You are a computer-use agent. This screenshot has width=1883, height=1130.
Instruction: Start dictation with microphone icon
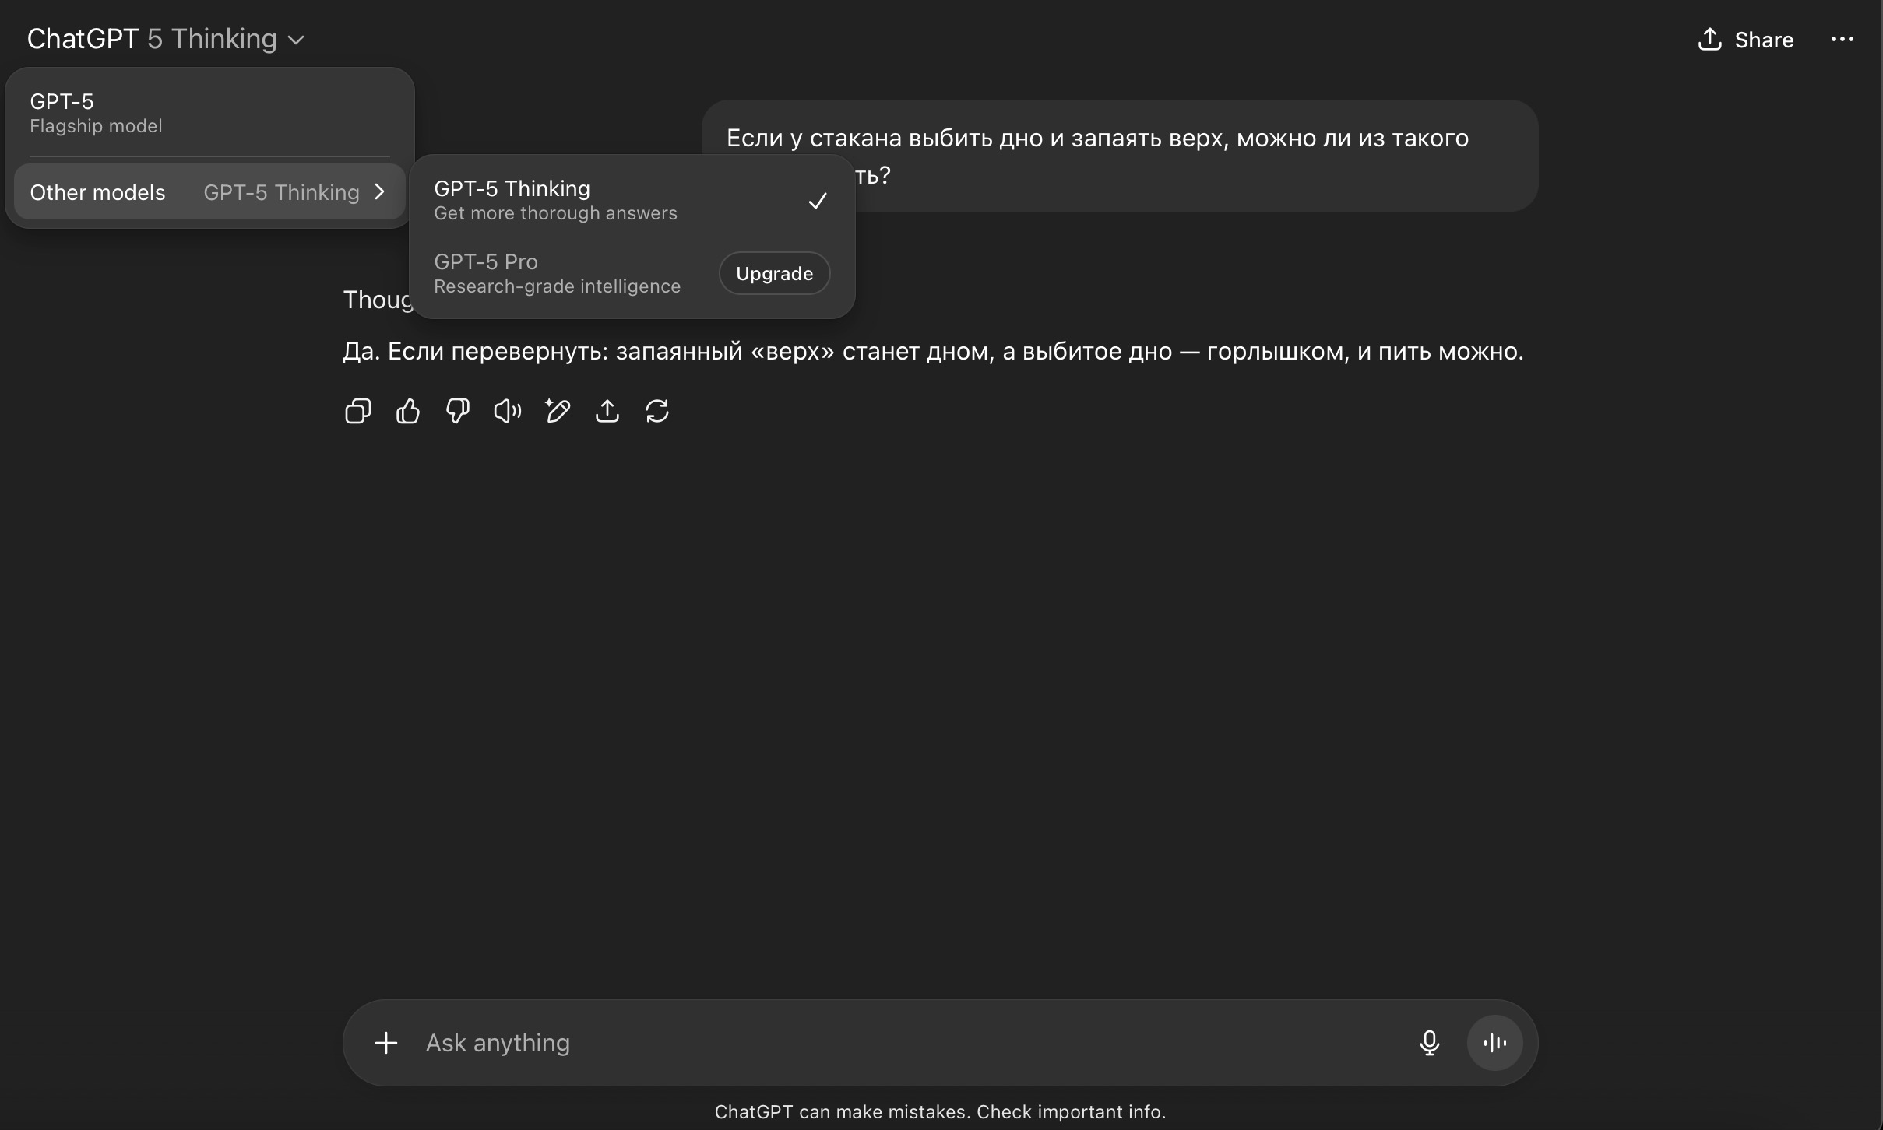click(x=1429, y=1043)
